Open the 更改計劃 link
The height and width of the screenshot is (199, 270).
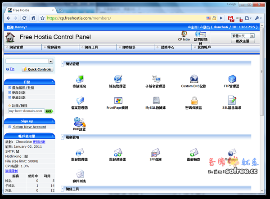click(x=18, y=93)
